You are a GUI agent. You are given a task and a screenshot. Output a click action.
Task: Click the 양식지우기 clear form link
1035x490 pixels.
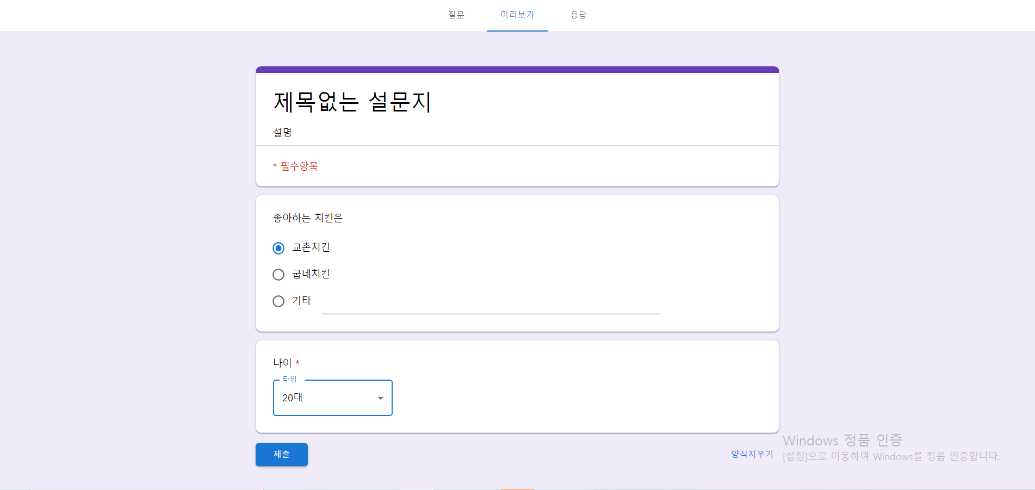(x=752, y=454)
